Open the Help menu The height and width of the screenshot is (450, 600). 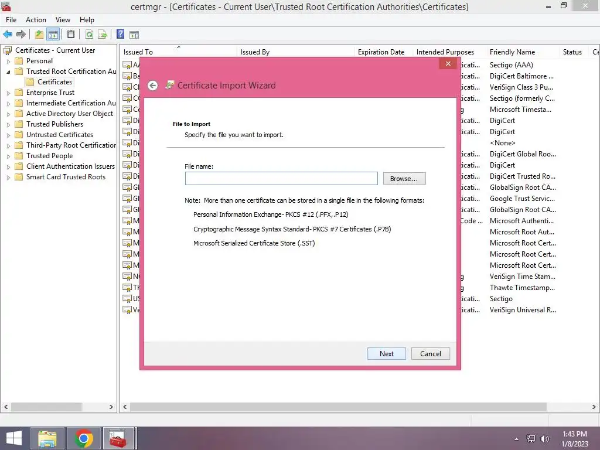[x=87, y=20]
